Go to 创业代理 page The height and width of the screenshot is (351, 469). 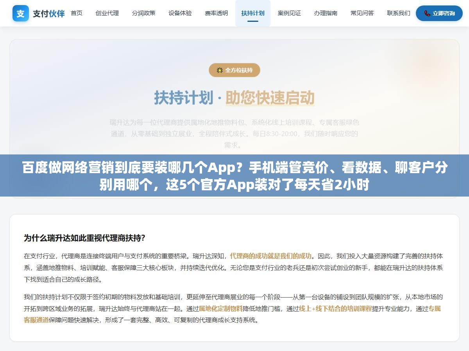tap(107, 13)
